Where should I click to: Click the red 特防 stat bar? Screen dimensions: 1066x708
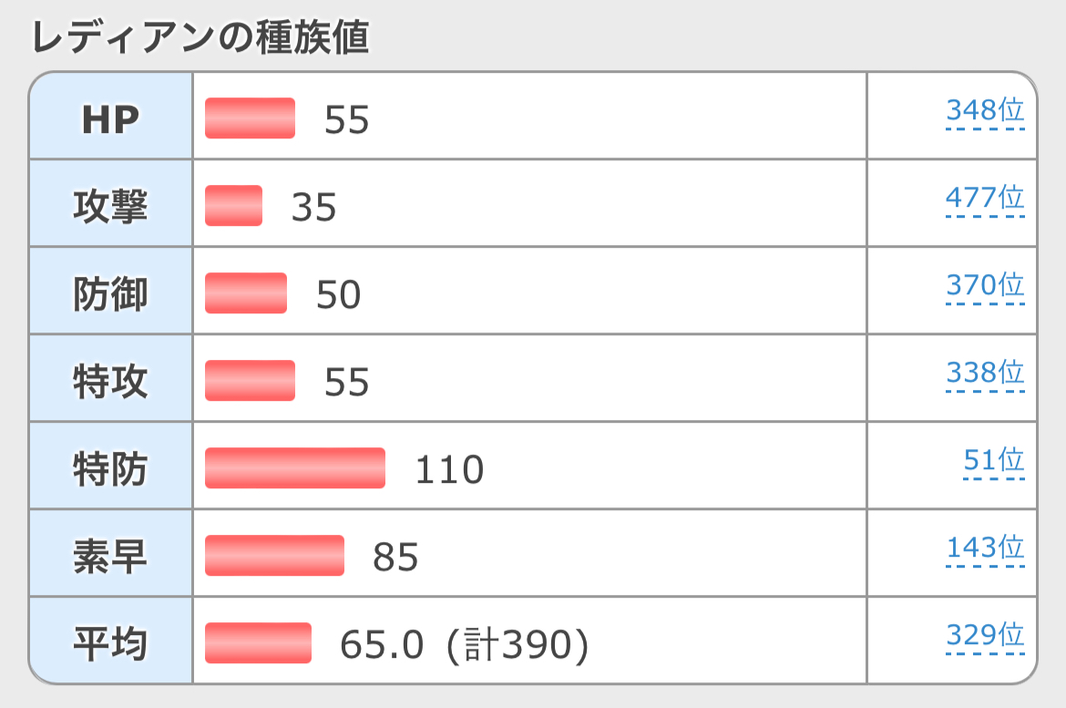(294, 468)
